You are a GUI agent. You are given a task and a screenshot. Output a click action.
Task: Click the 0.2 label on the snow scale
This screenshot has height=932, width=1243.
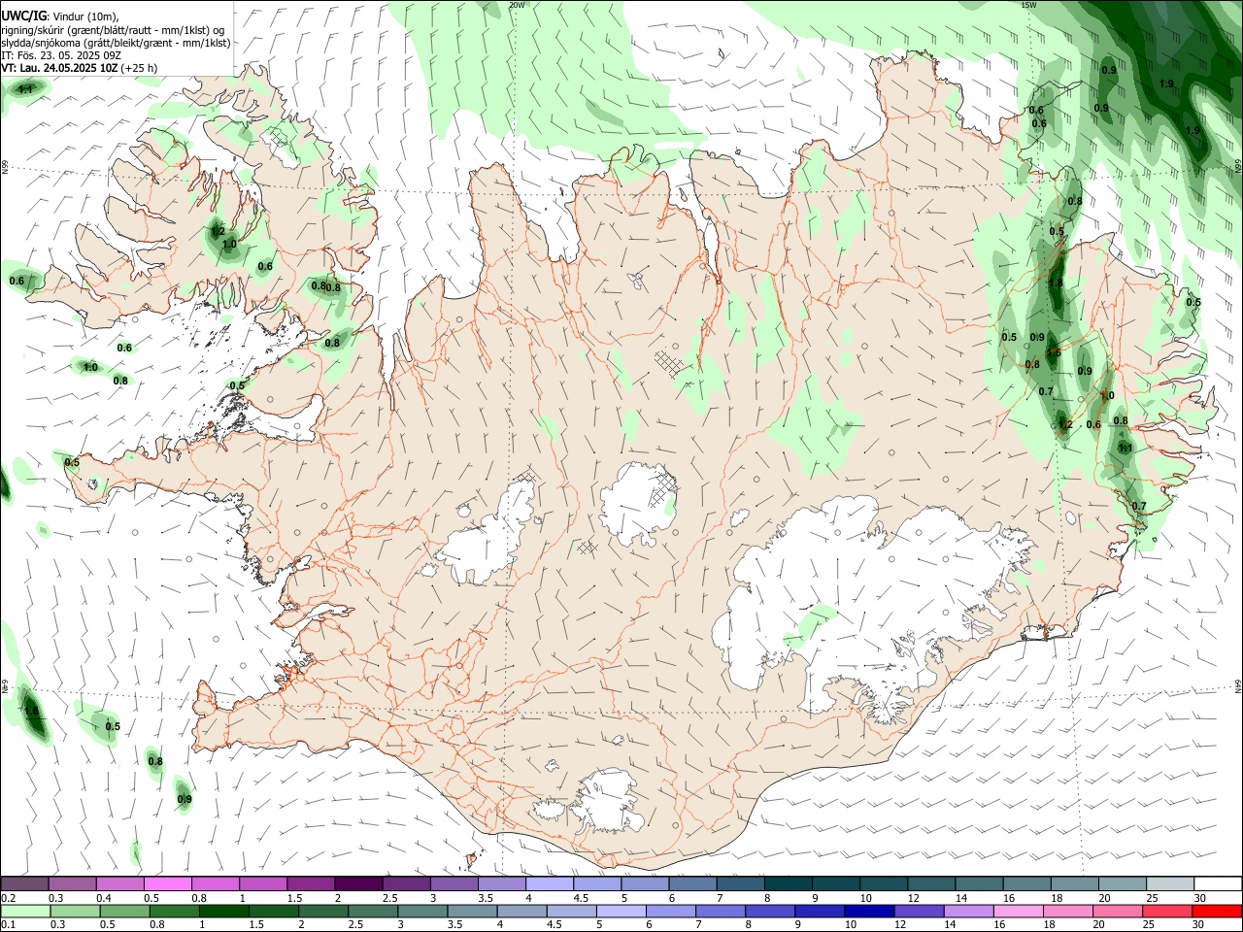coord(9,898)
